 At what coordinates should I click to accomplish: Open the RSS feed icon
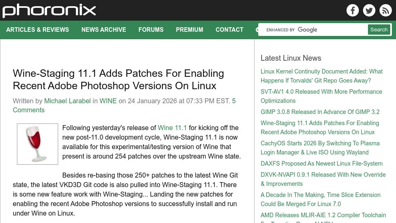click(385, 10)
